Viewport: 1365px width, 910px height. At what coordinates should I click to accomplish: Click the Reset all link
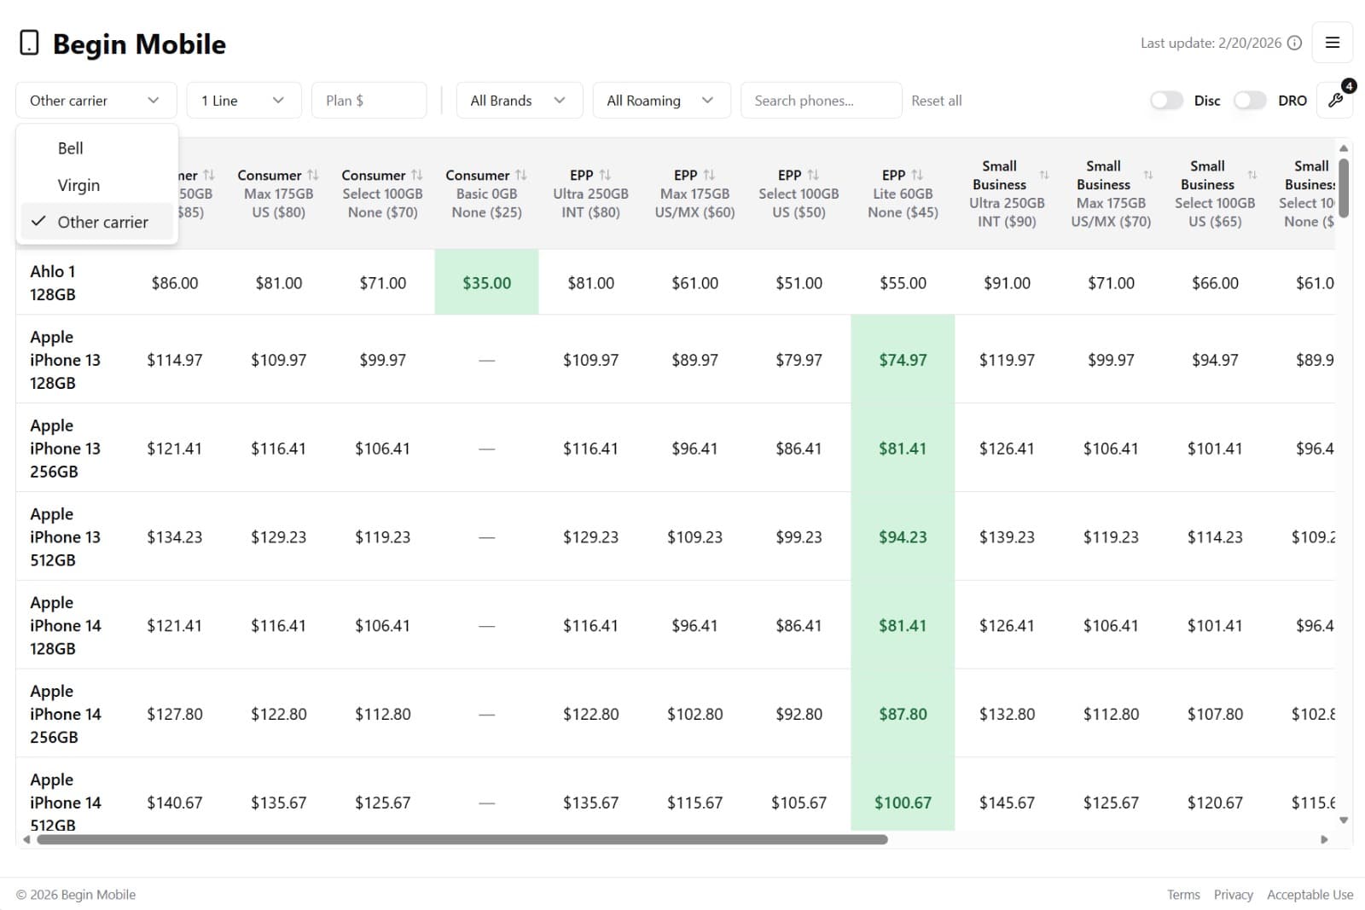(936, 101)
